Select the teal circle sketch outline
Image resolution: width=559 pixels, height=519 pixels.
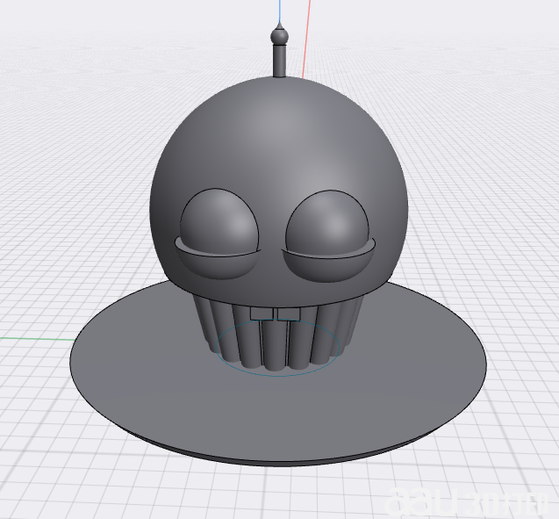[277, 348]
